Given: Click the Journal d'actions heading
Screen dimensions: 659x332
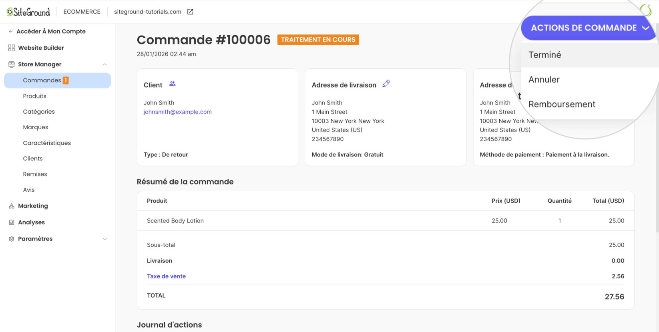Looking at the screenshot, I should coord(169,325).
